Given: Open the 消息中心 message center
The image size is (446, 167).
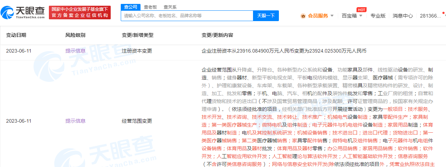Looking at the screenshot, I should pyautogui.click(x=403, y=16).
